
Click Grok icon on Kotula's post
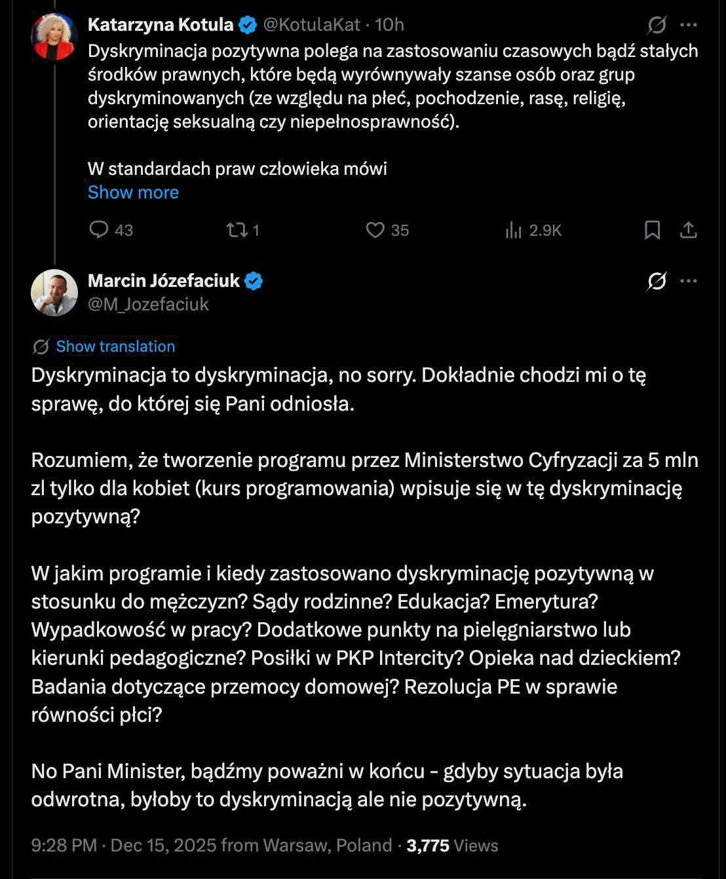[657, 25]
